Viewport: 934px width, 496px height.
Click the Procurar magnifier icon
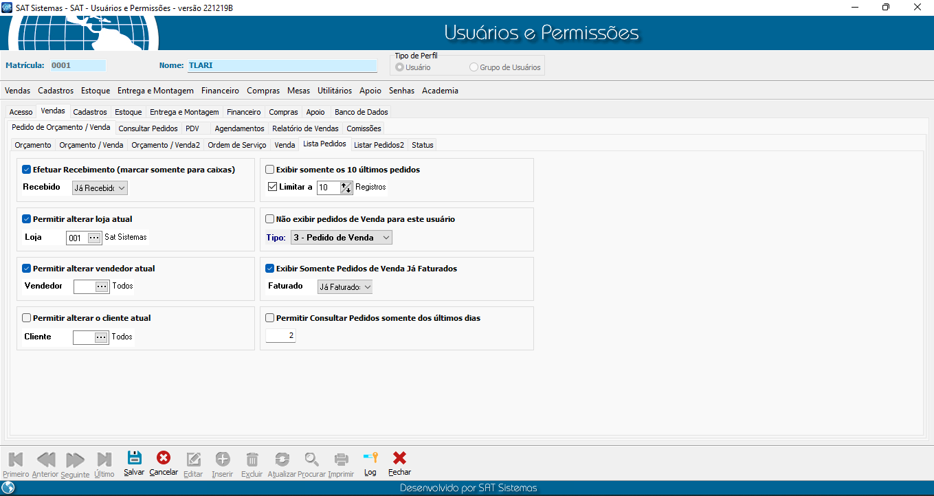click(312, 460)
